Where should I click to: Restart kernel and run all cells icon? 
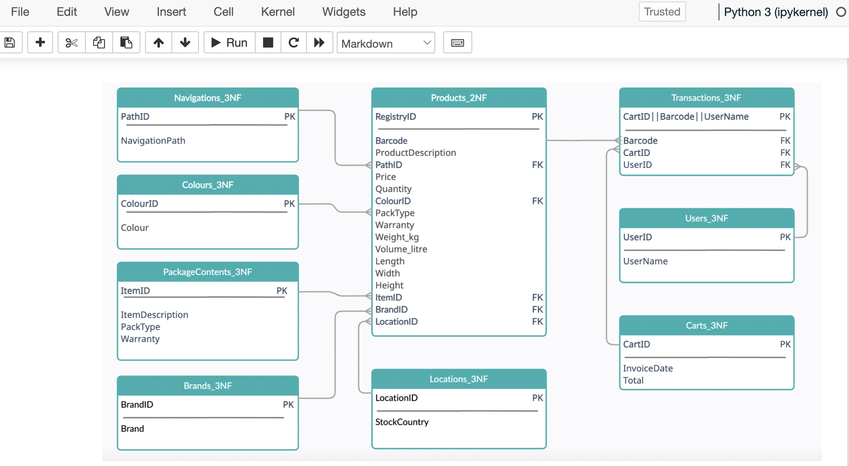(319, 42)
